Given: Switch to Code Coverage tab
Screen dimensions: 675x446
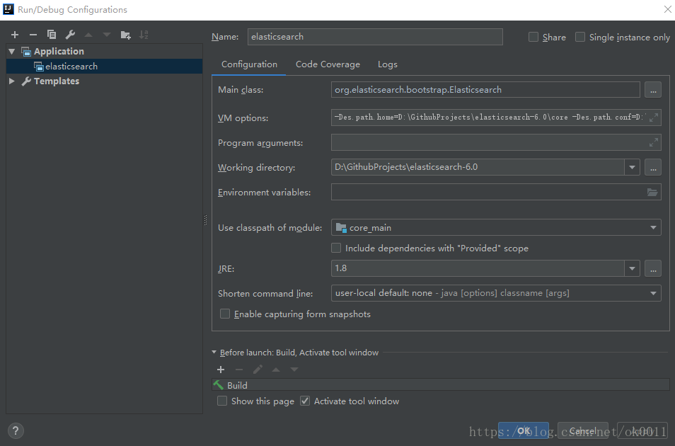Looking at the screenshot, I should 328,64.
